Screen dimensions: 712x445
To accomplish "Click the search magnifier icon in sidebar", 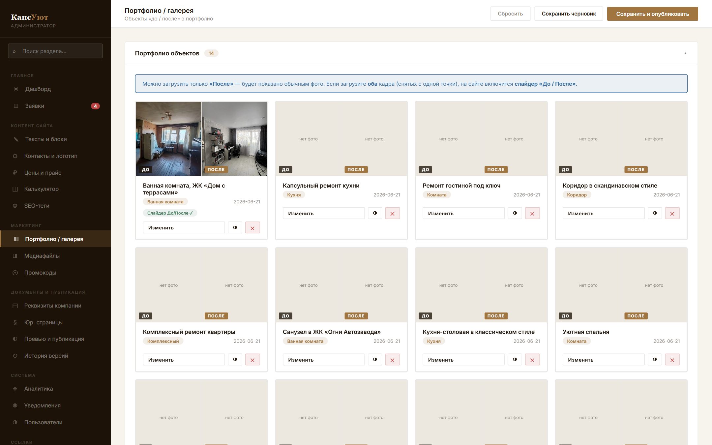I will tap(14, 51).
